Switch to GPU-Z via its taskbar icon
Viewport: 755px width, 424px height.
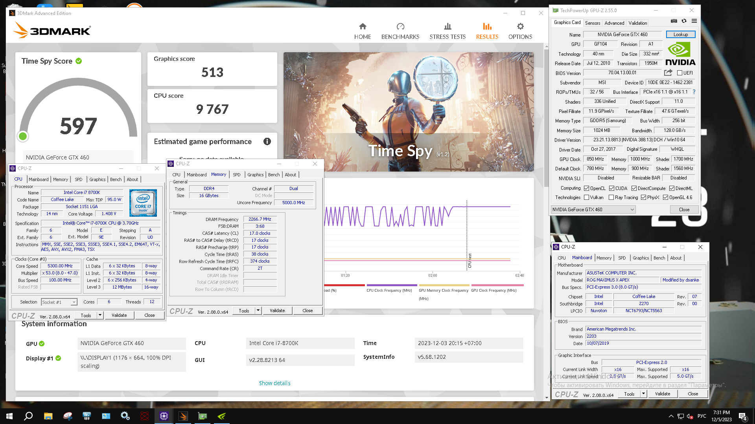(203, 416)
